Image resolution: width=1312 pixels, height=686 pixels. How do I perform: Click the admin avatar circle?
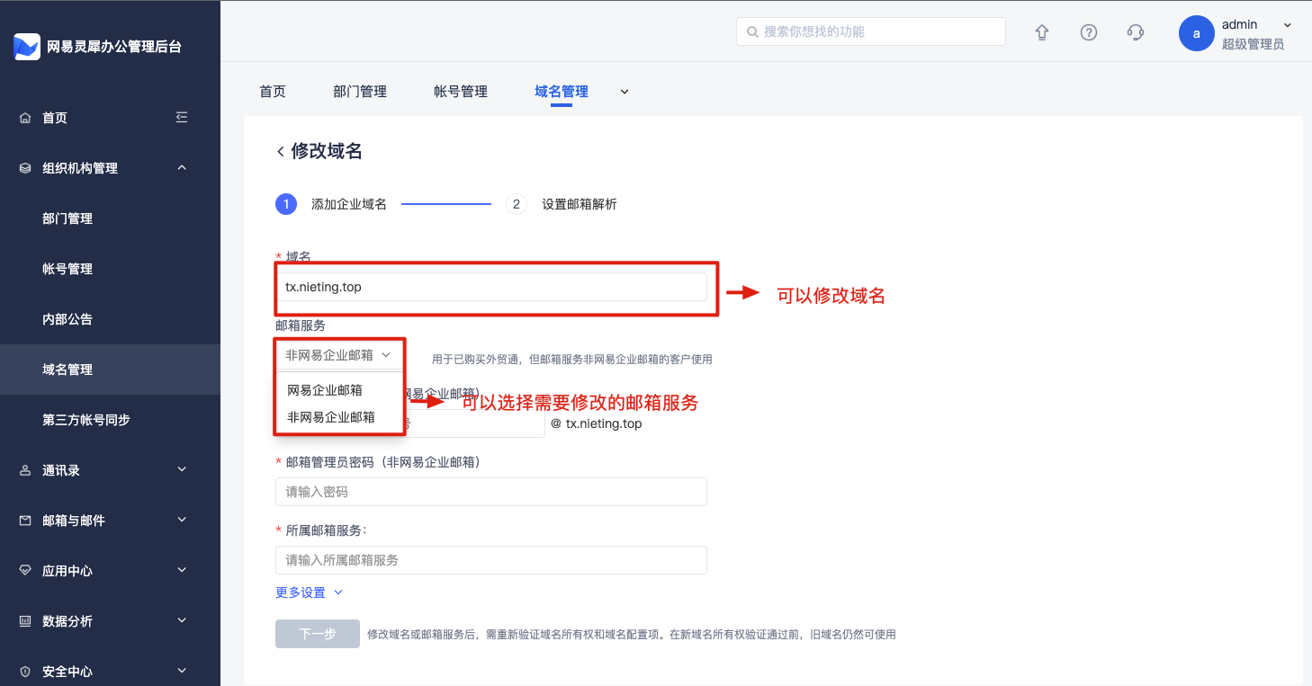click(x=1196, y=33)
